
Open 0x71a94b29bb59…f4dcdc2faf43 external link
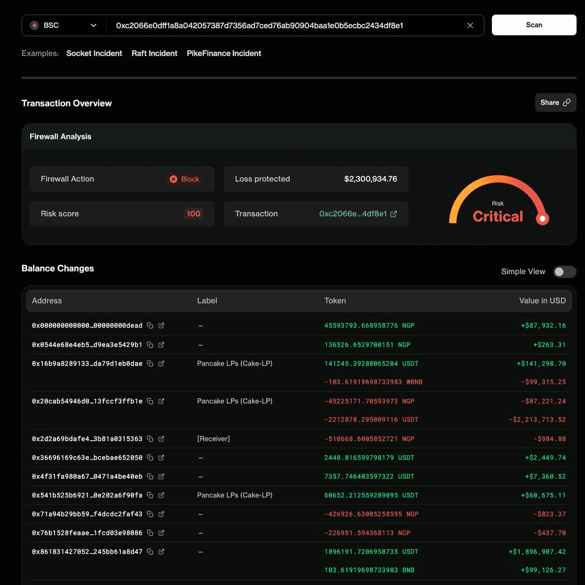161,514
